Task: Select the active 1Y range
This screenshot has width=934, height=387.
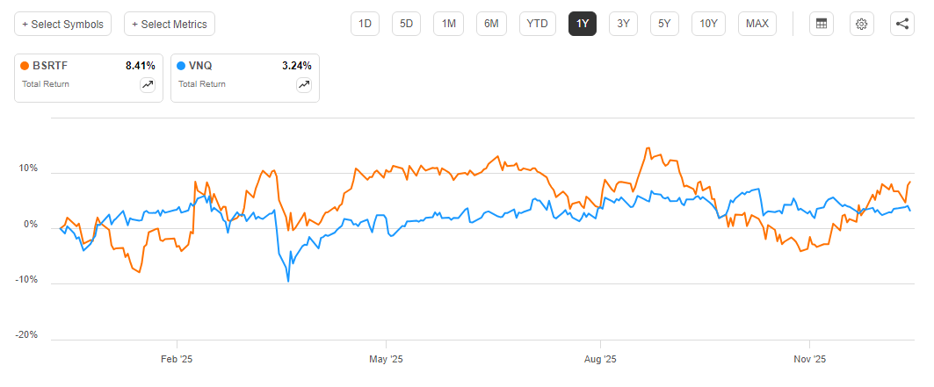Action: click(583, 24)
